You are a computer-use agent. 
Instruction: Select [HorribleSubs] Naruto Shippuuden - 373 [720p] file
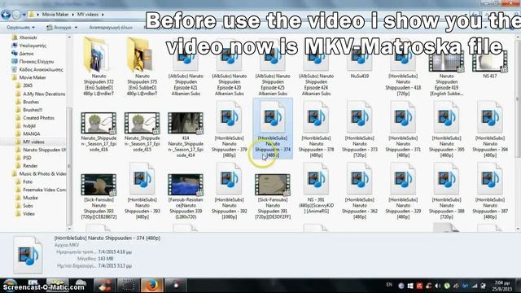point(360,129)
